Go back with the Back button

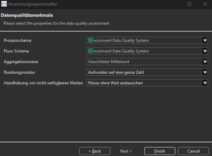pos(95,151)
